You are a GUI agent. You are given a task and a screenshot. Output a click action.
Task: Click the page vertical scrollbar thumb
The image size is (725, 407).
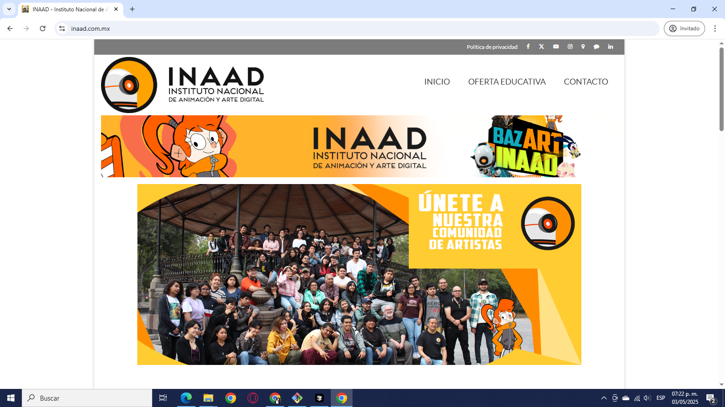(x=721, y=89)
